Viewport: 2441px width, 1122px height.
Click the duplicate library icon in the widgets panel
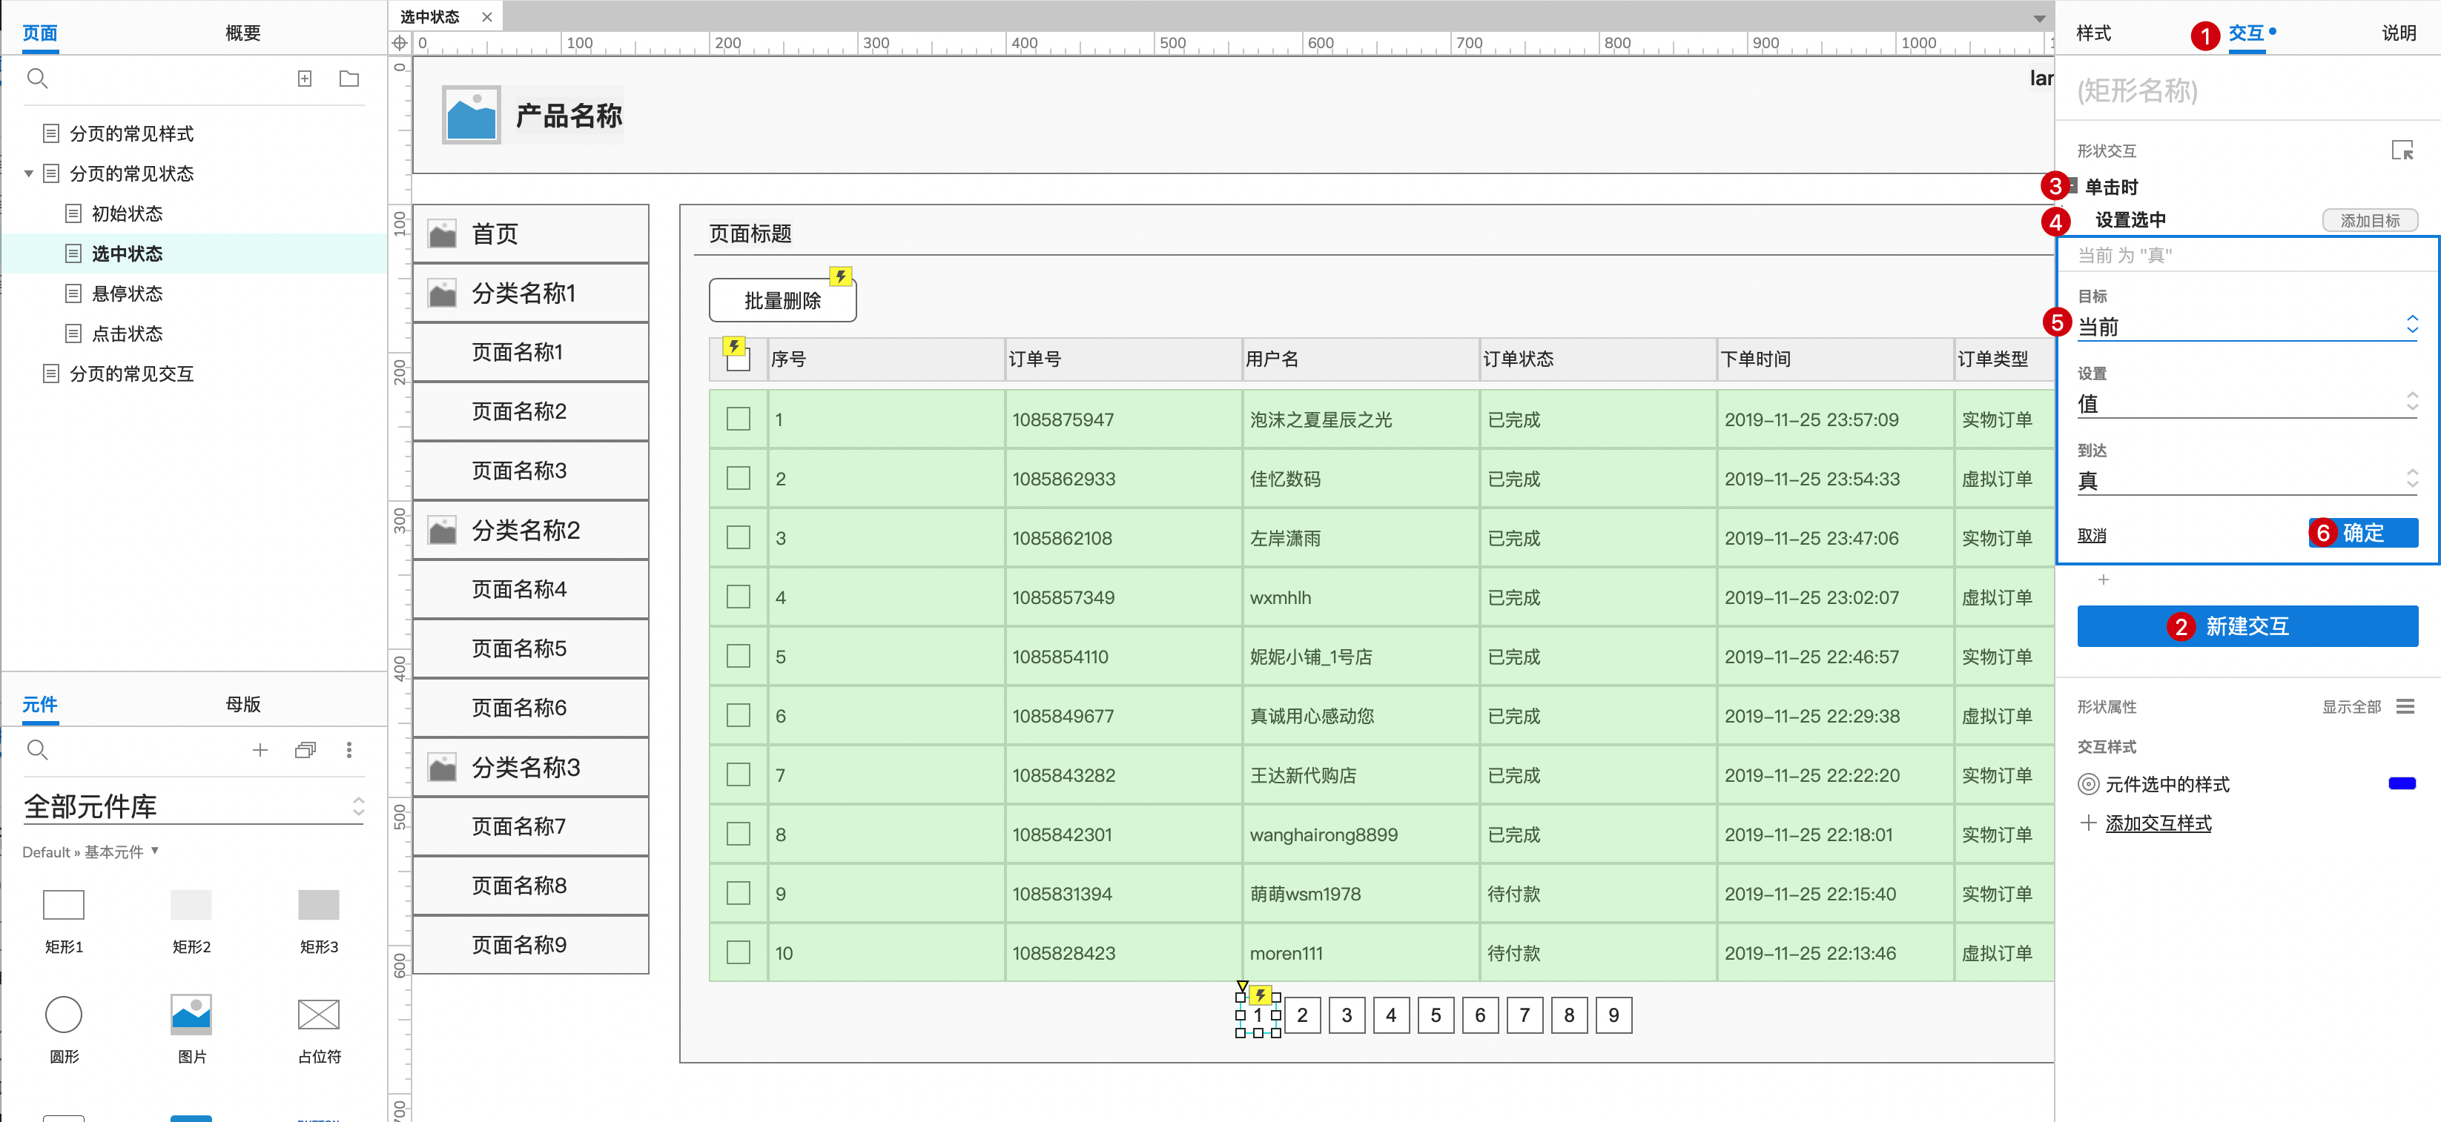(305, 750)
